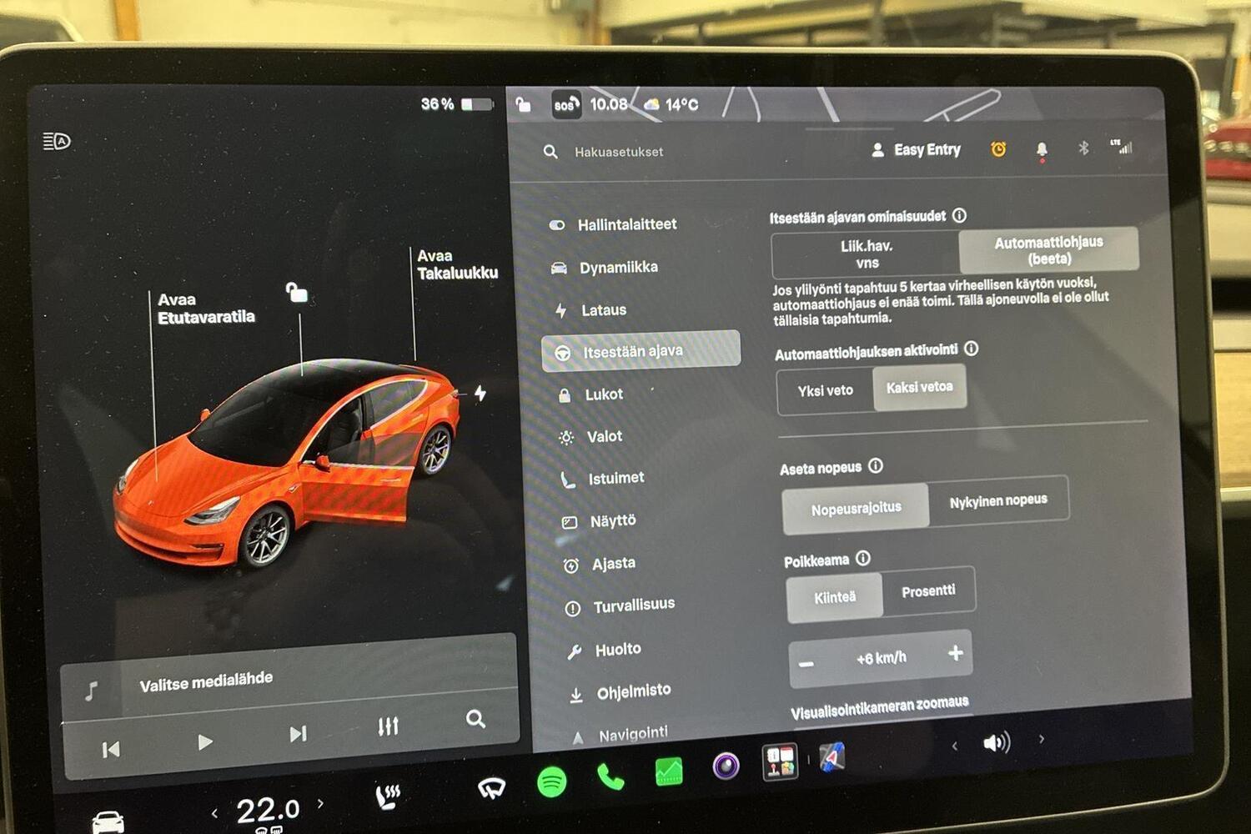Image resolution: width=1251 pixels, height=834 pixels.
Task: Set speed to Nykyinen nopeus
Action: (x=998, y=500)
